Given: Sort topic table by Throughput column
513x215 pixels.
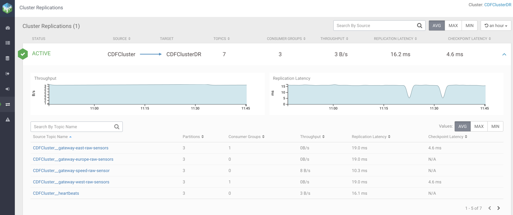Looking at the screenshot, I should click(312, 137).
